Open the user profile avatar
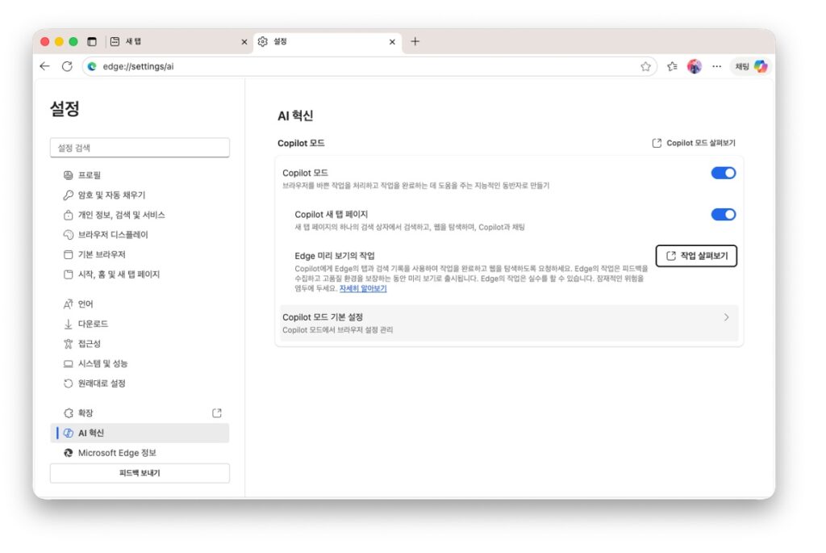 coord(694,66)
